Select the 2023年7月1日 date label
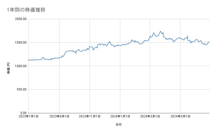 [x=29, y=116]
